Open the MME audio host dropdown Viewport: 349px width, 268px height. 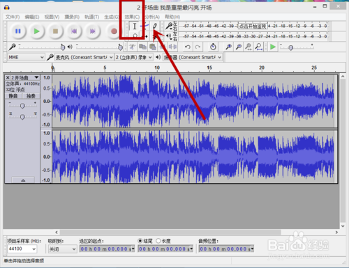point(26,57)
